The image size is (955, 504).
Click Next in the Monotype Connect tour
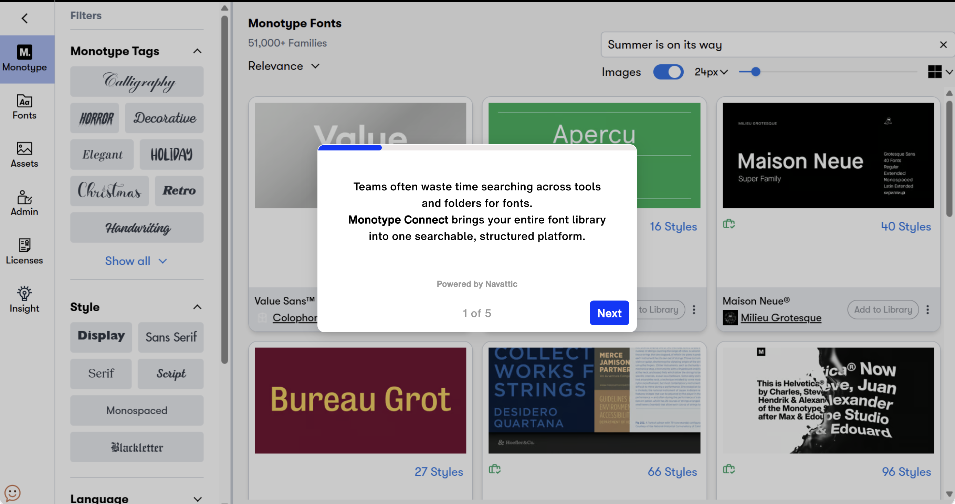pos(609,313)
